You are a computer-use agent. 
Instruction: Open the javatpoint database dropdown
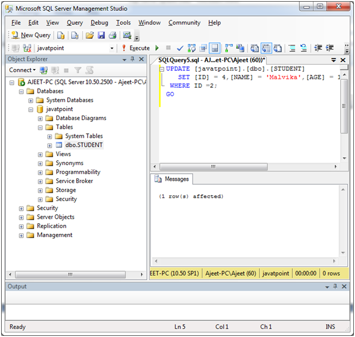[x=112, y=48]
